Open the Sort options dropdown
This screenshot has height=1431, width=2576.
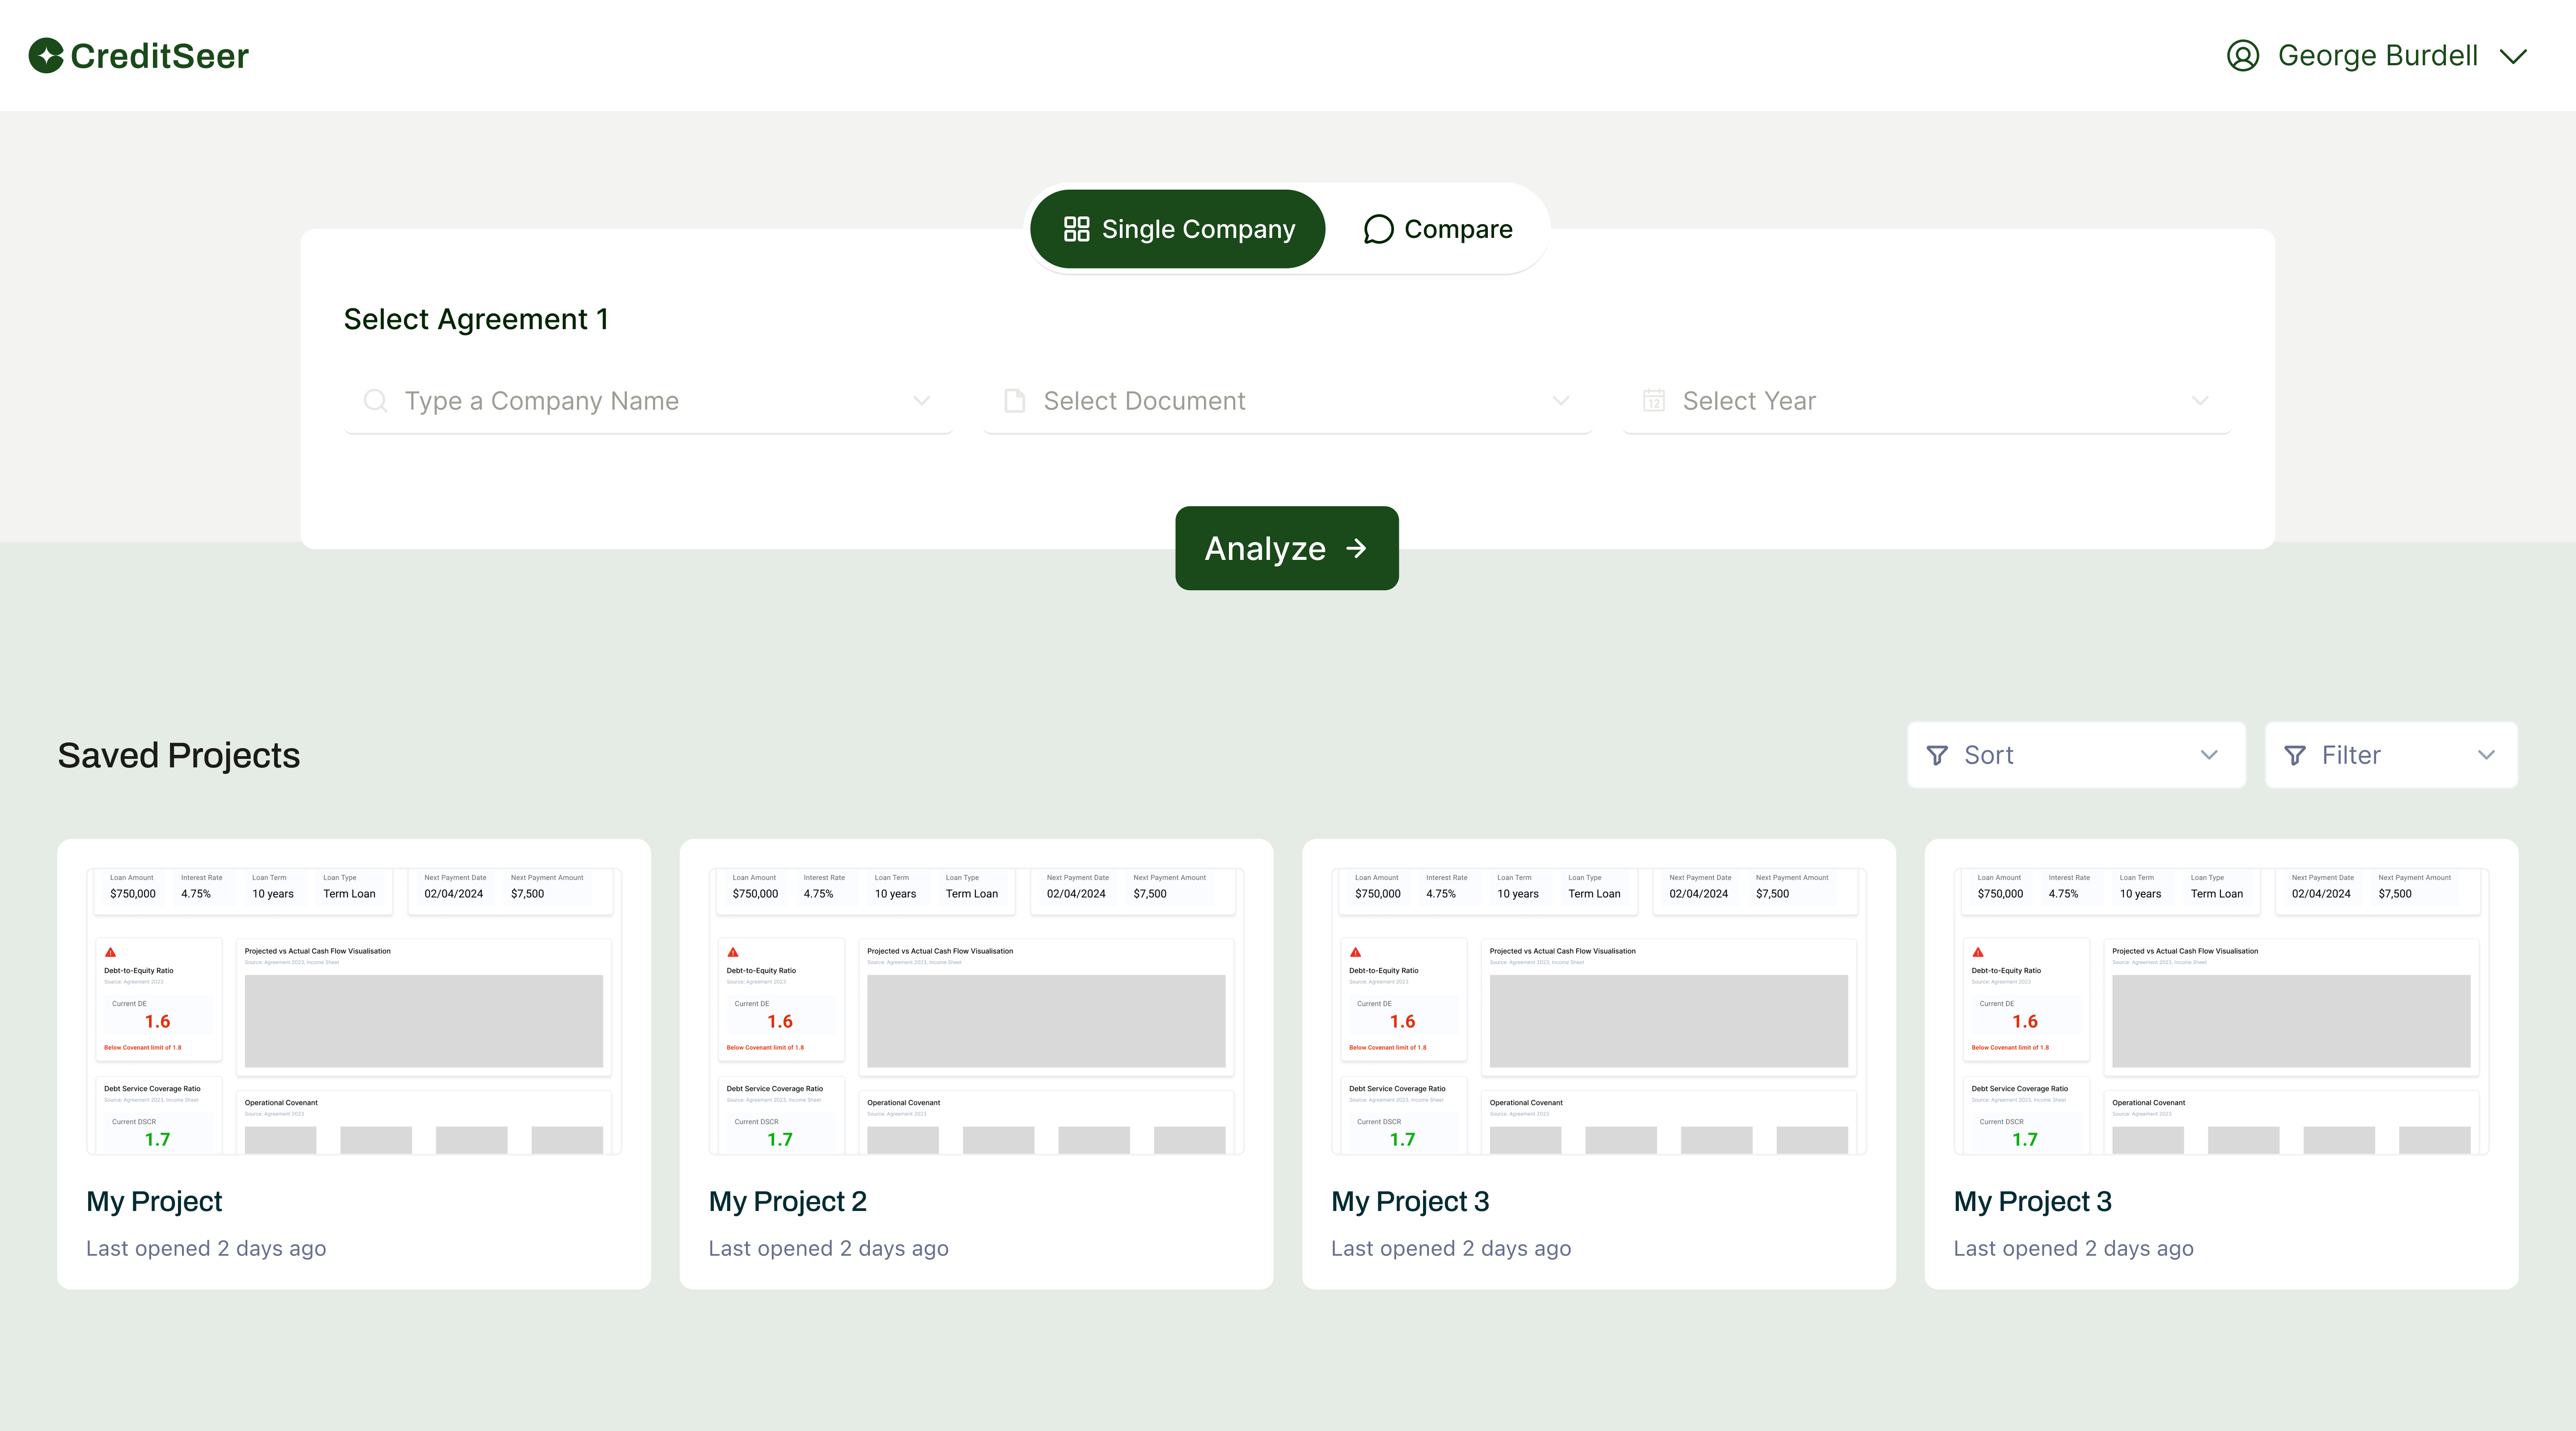tap(2075, 755)
